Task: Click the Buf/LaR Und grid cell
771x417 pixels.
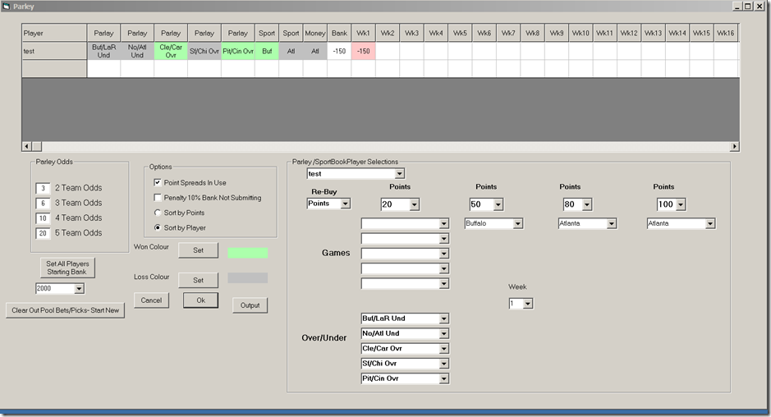Action: tap(103, 51)
